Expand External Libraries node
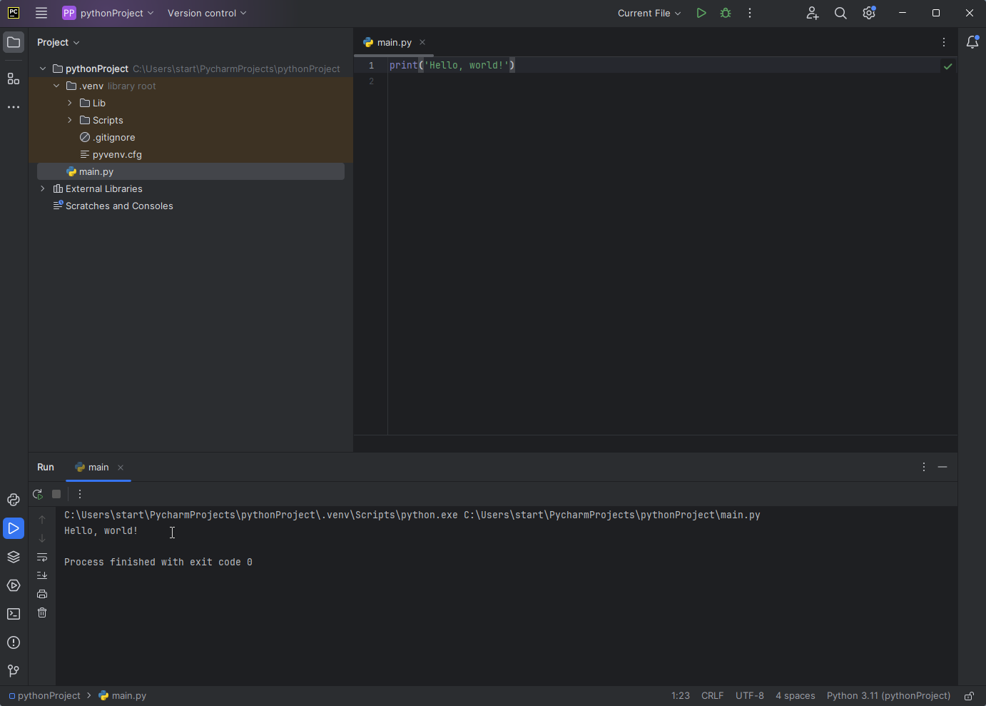 43,188
